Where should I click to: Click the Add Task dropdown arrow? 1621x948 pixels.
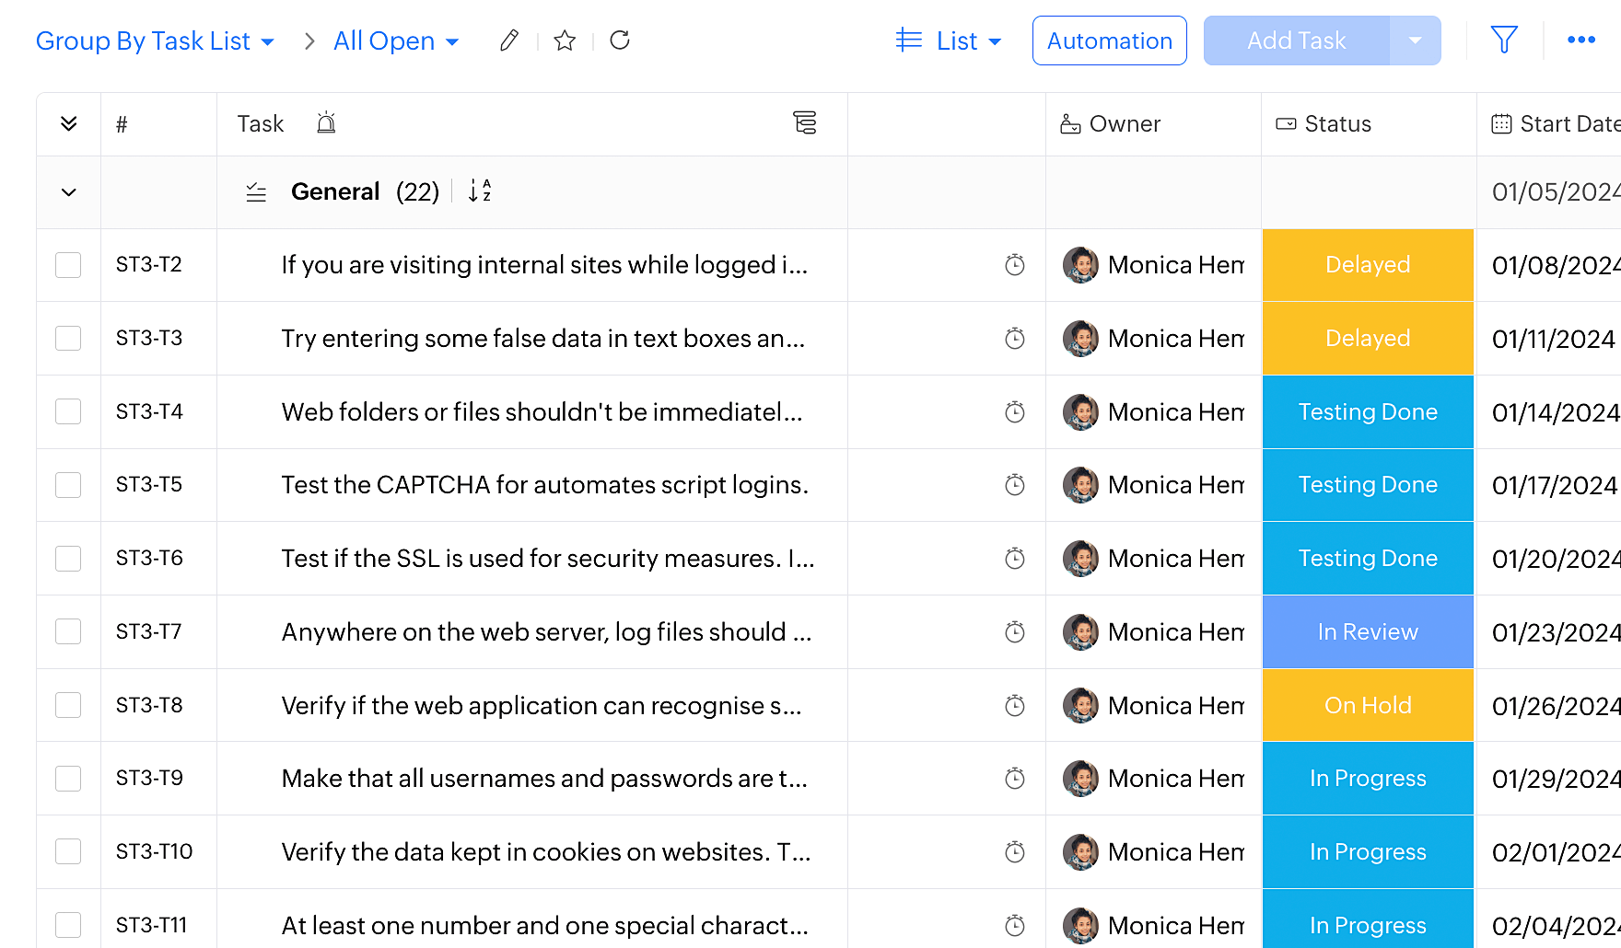click(x=1415, y=40)
